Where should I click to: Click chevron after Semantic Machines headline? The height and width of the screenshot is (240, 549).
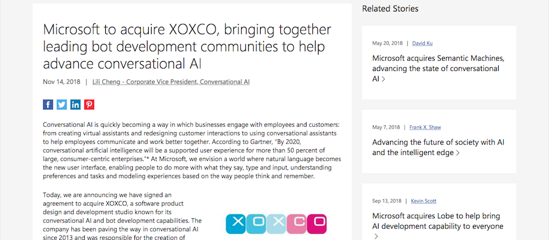(383, 79)
